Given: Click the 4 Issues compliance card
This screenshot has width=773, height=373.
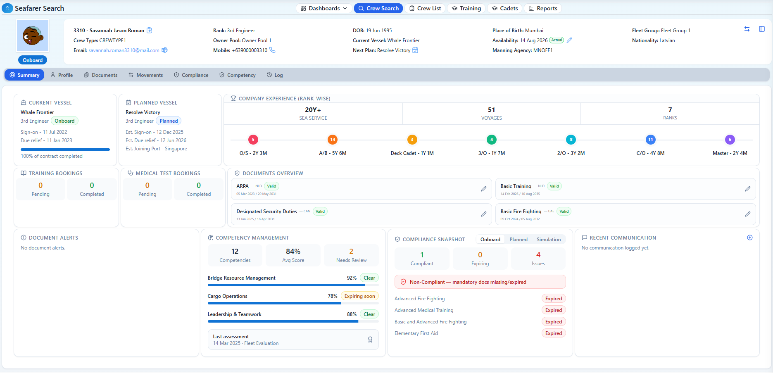Looking at the screenshot, I should click(x=538, y=259).
